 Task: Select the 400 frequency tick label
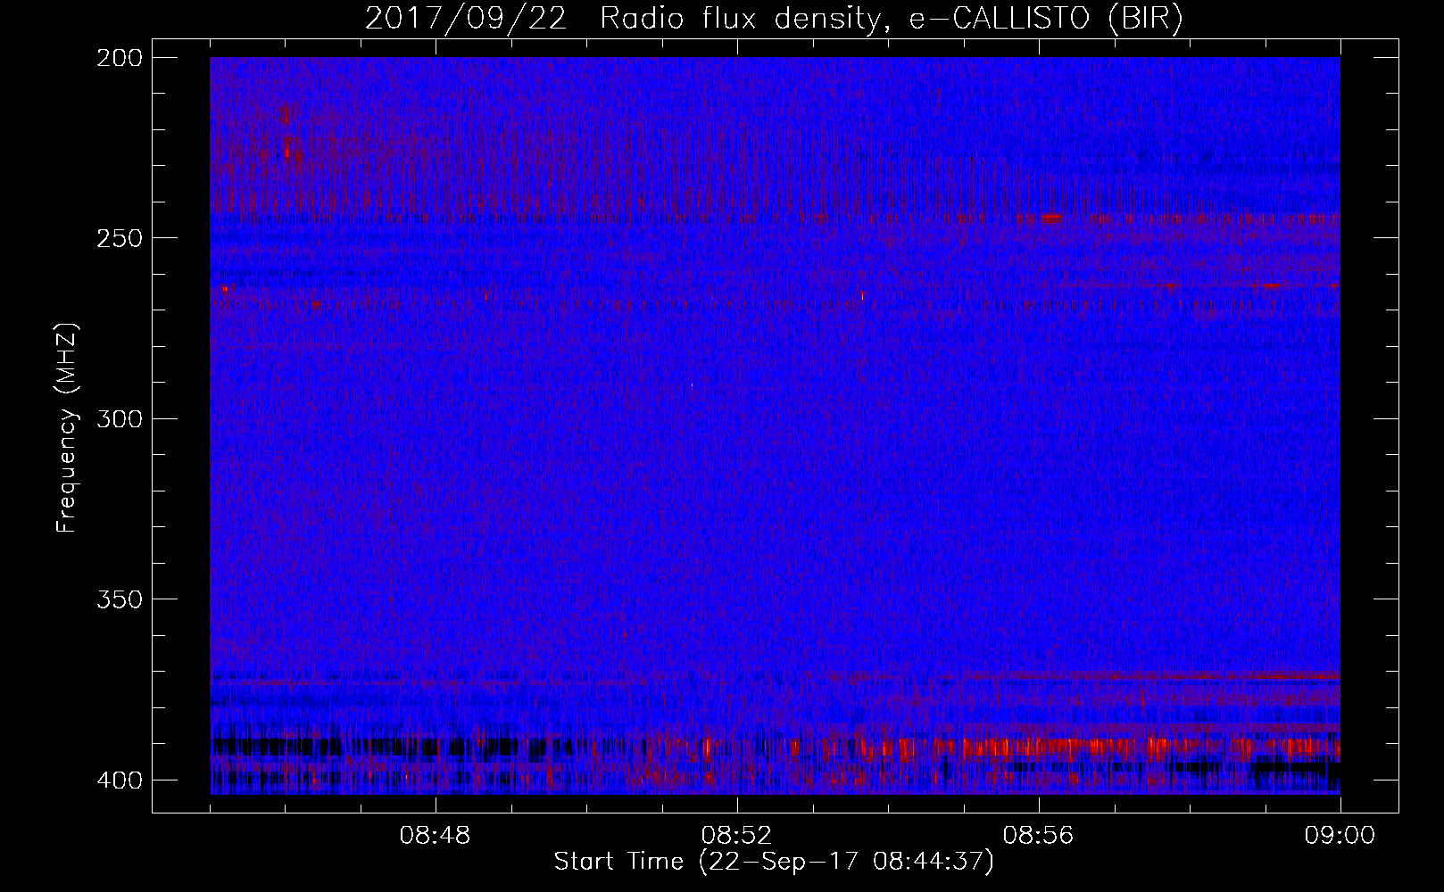(x=120, y=780)
